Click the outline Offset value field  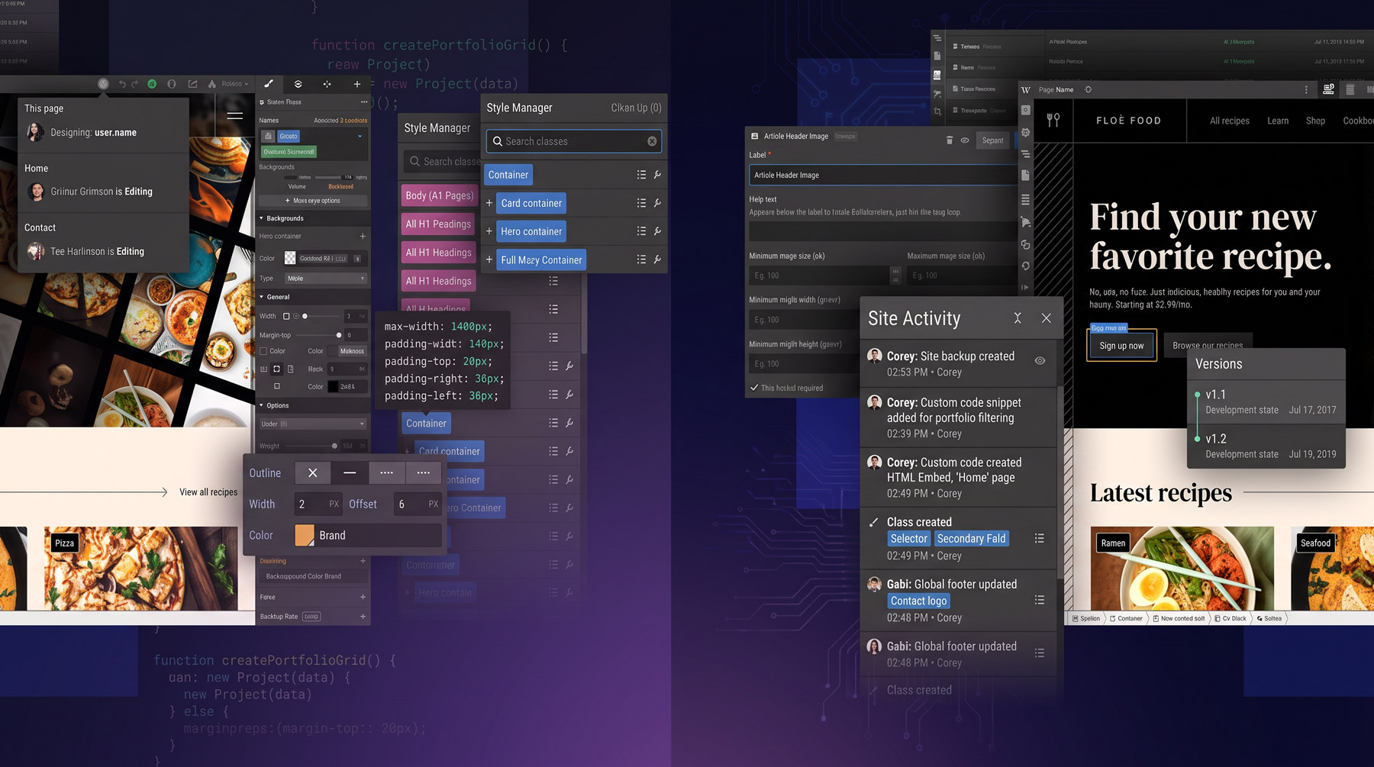(x=417, y=504)
